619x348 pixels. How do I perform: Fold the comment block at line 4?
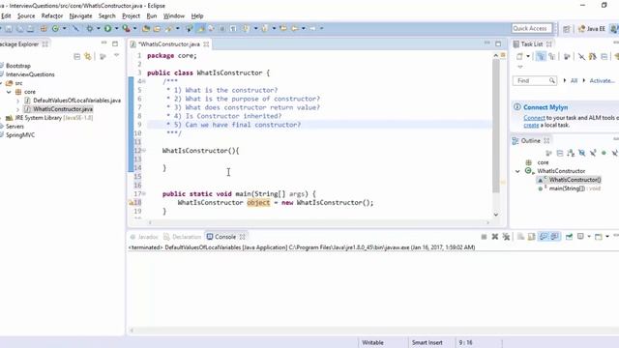pos(144,81)
